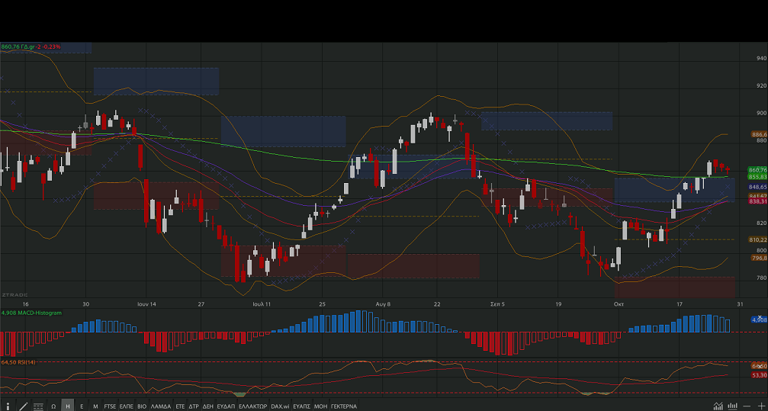768x411 pixels.
Task: Click the 855,83 green price tag
Action: [757, 176]
